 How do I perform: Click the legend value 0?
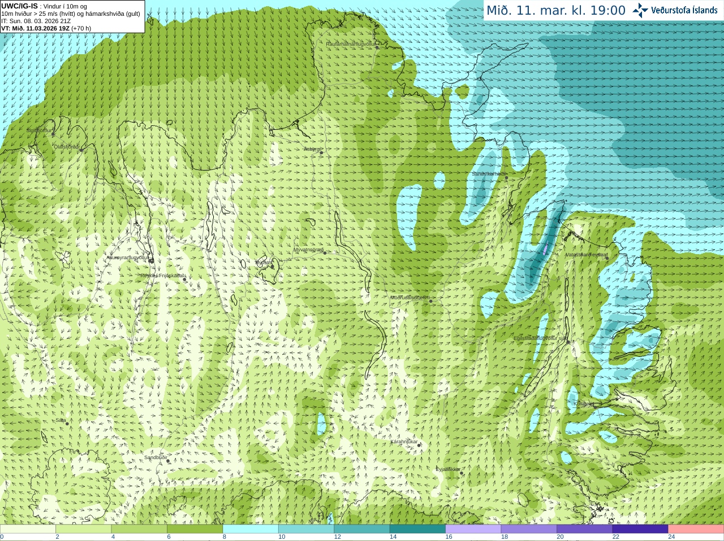point(2,537)
